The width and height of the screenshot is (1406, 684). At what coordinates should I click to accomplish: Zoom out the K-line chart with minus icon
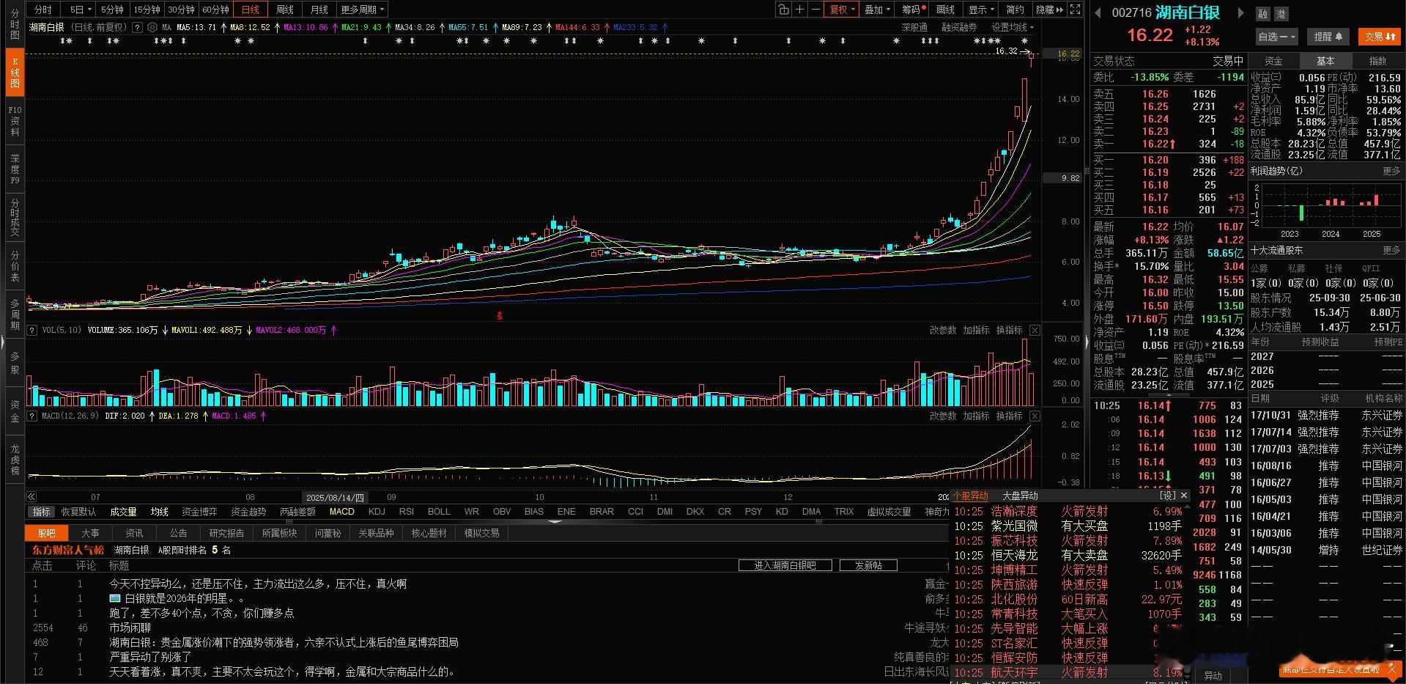click(815, 10)
